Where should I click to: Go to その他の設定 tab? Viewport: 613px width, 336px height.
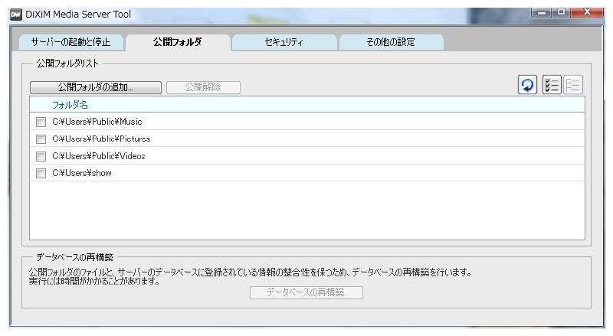click(390, 42)
